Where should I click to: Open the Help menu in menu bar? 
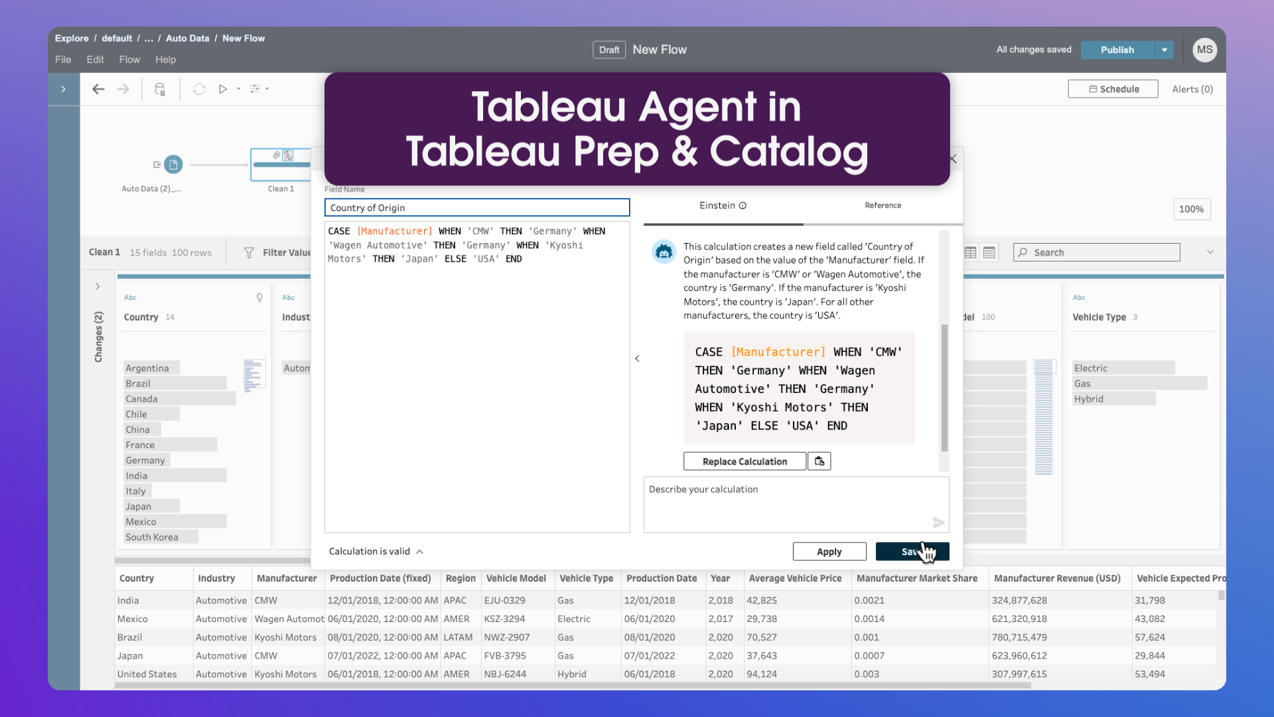165,58
